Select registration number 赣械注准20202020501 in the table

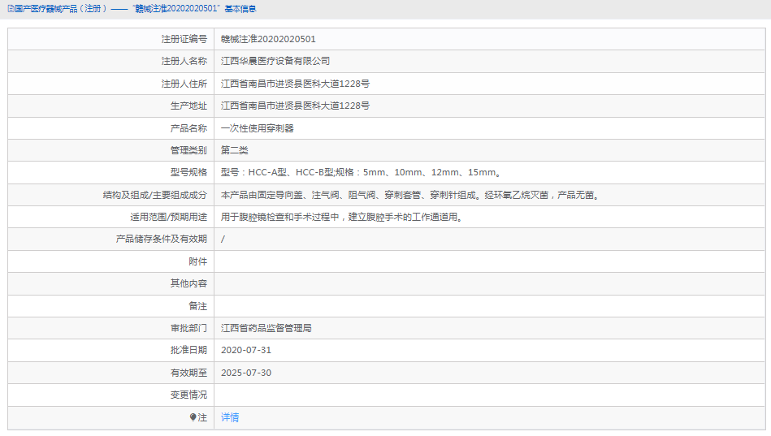click(x=268, y=39)
